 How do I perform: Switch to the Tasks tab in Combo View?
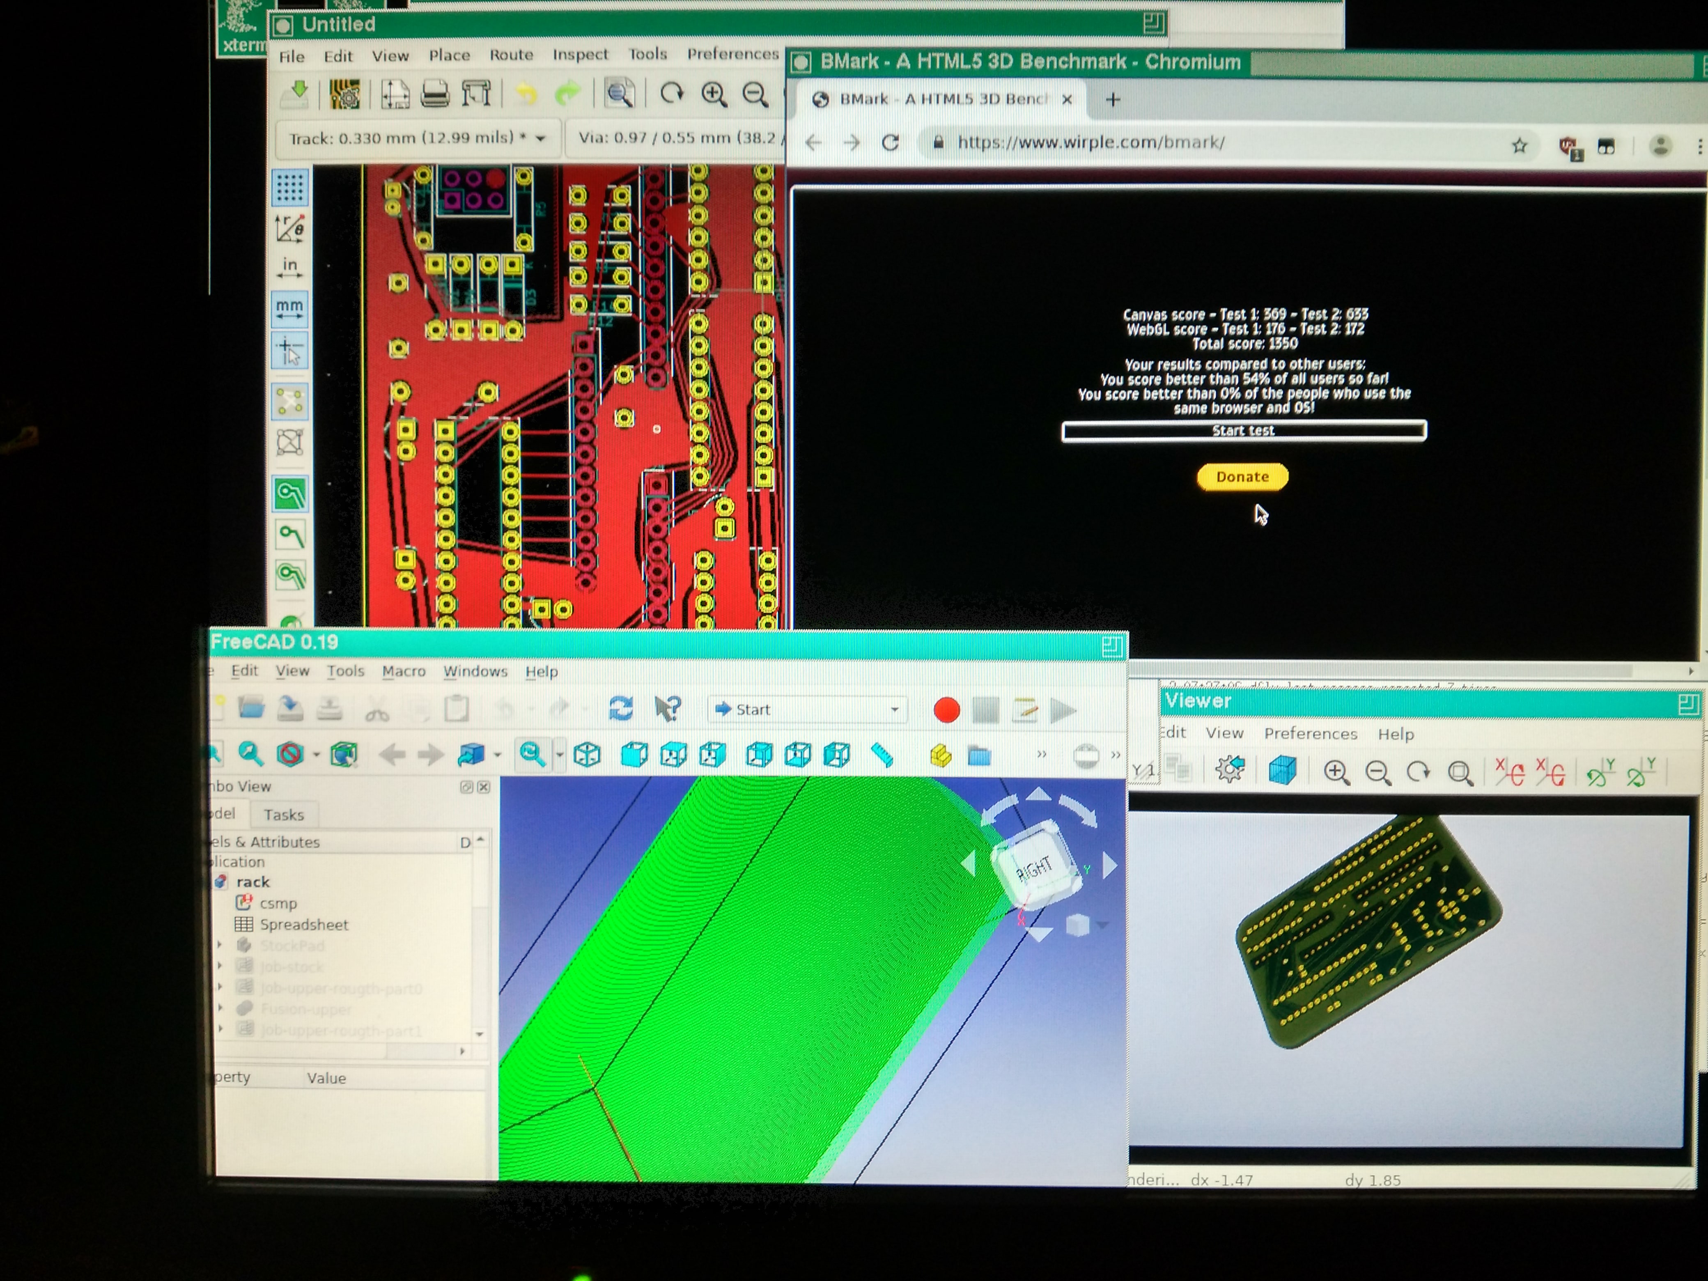(x=283, y=815)
